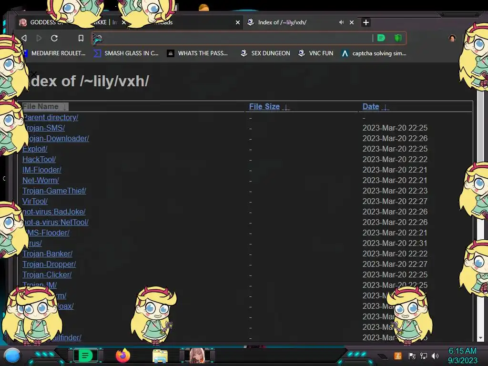The width and height of the screenshot is (488, 366).
Task: Open the not-virus:BadJoke/ folder
Action: pos(54,212)
